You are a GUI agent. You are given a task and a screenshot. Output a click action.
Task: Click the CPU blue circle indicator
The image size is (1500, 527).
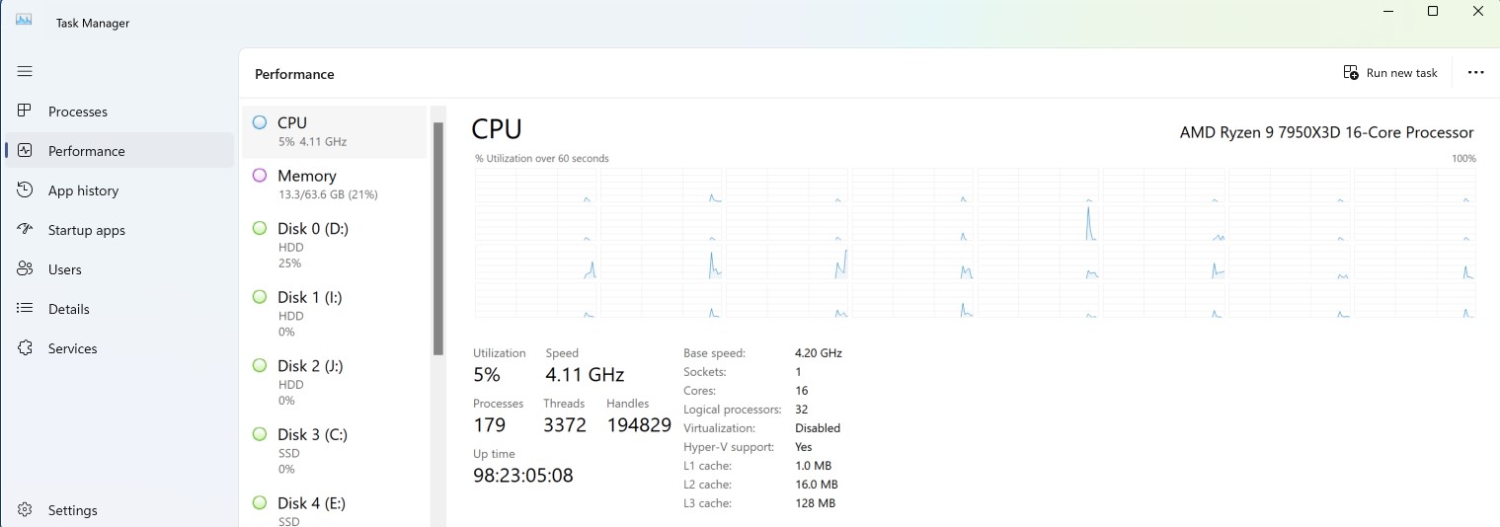260,122
